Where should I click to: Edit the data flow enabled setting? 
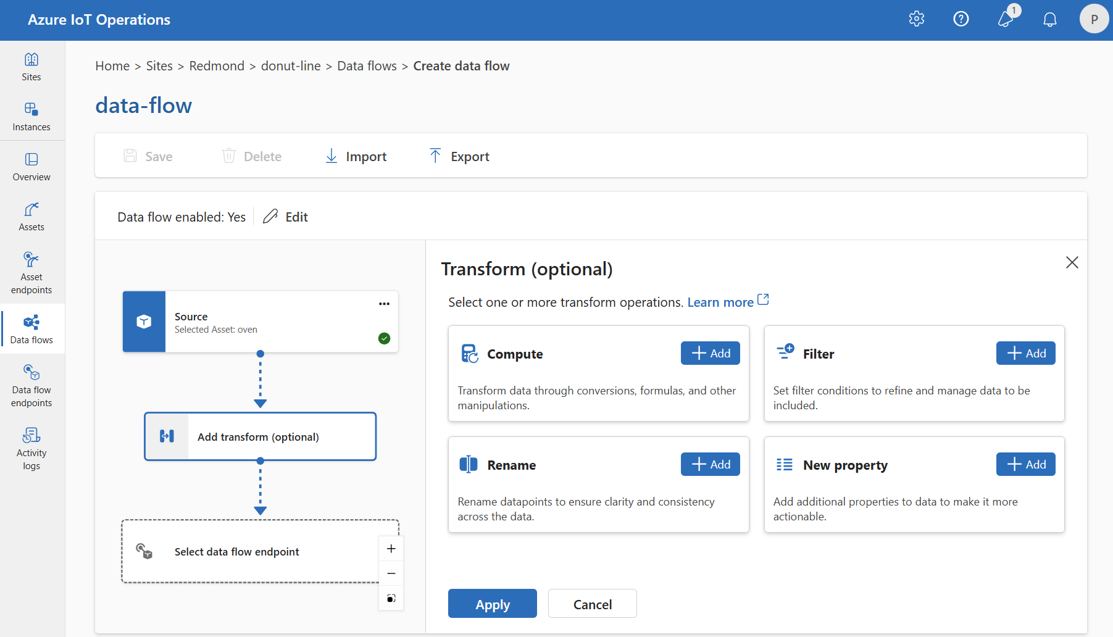tap(285, 217)
